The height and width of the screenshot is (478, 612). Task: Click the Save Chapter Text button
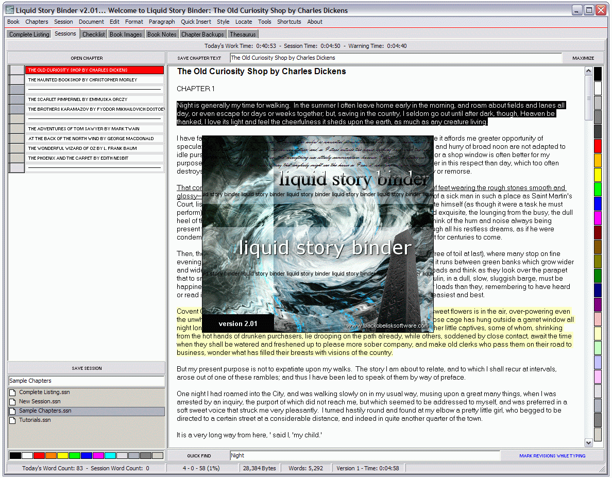pos(199,58)
